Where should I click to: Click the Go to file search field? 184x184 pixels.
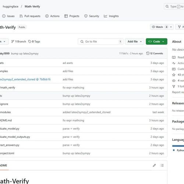[x=100, y=42]
